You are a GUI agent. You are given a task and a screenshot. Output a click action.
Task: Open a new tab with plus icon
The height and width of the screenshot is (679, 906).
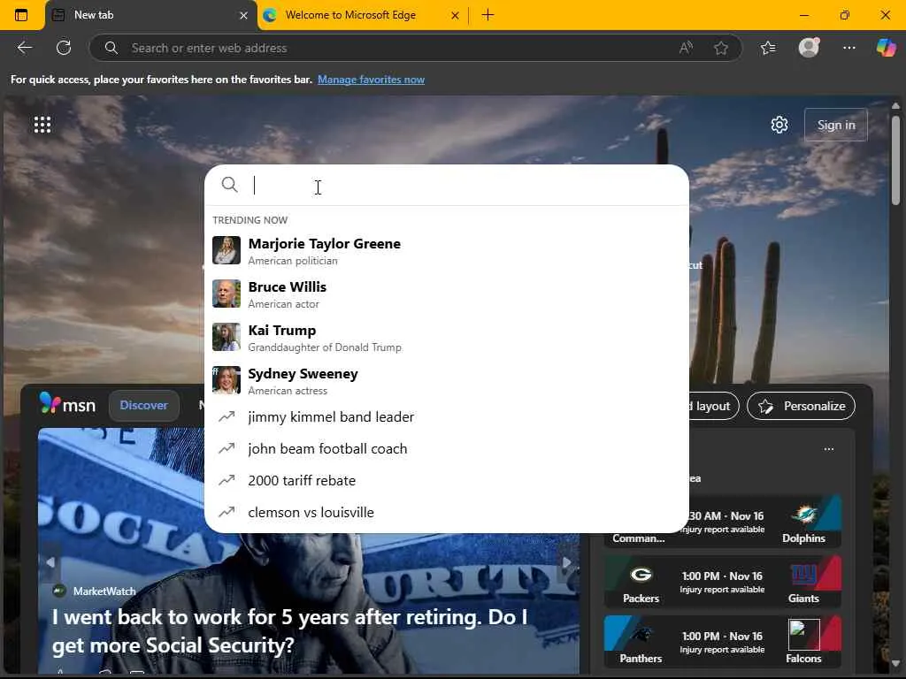488,15
